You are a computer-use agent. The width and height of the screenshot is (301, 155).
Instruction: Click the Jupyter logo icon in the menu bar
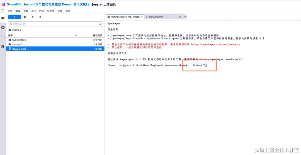click(3, 11)
